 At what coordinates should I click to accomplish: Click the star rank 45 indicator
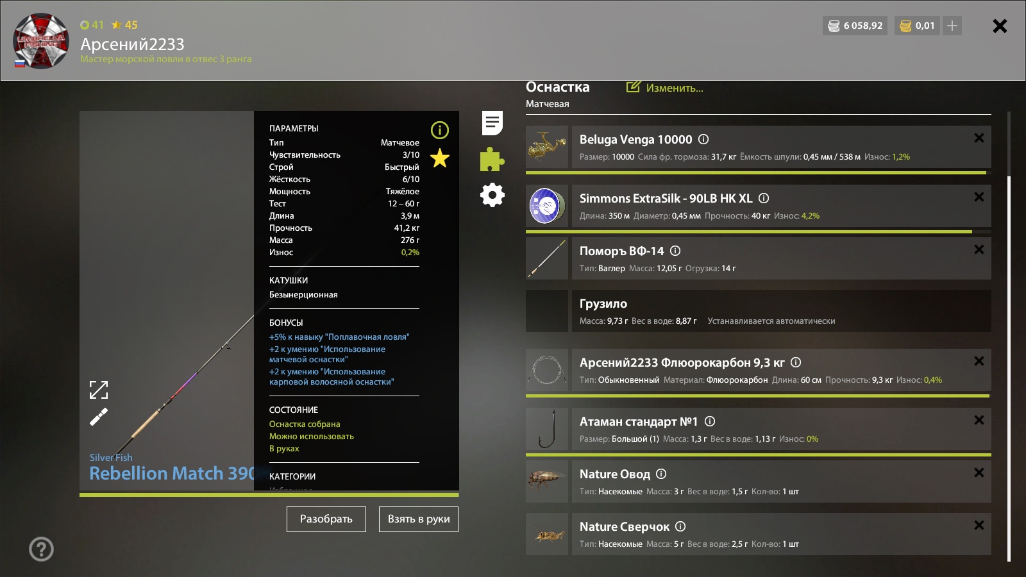pos(124,25)
